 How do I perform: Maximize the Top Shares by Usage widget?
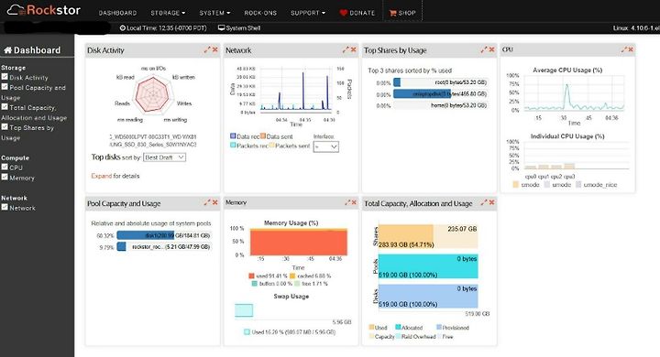[484, 49]
